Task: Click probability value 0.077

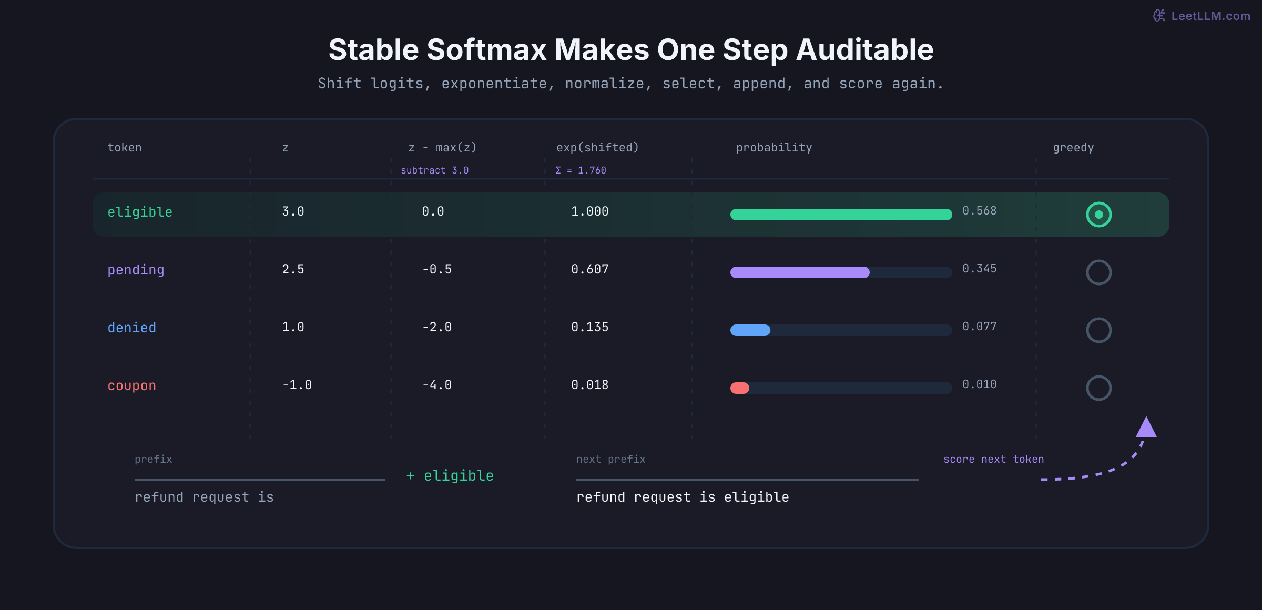Action: click(979, 327)
